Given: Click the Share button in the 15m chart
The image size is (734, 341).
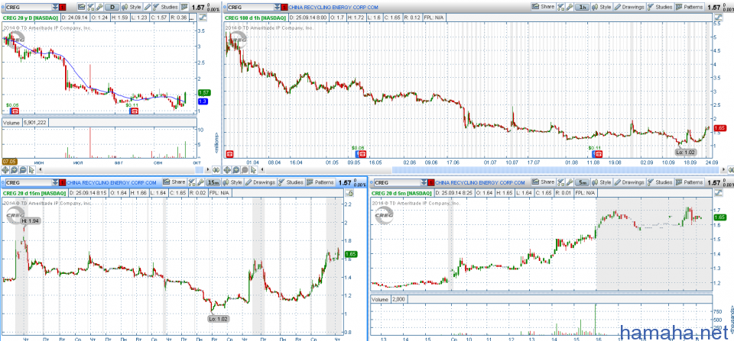Looking at the screenshot, I should coord(174,182).
